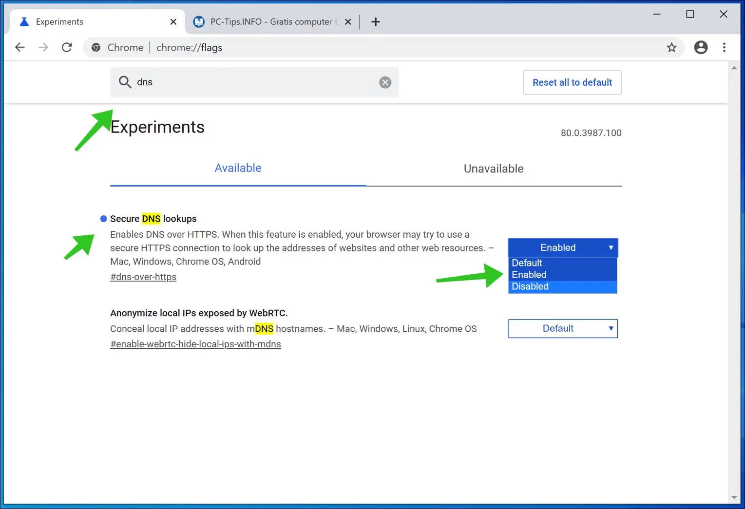This screenshot has width=745, height=509.
Task: Close the PC-Tips.INFO tab
Action: click(348, 22)
